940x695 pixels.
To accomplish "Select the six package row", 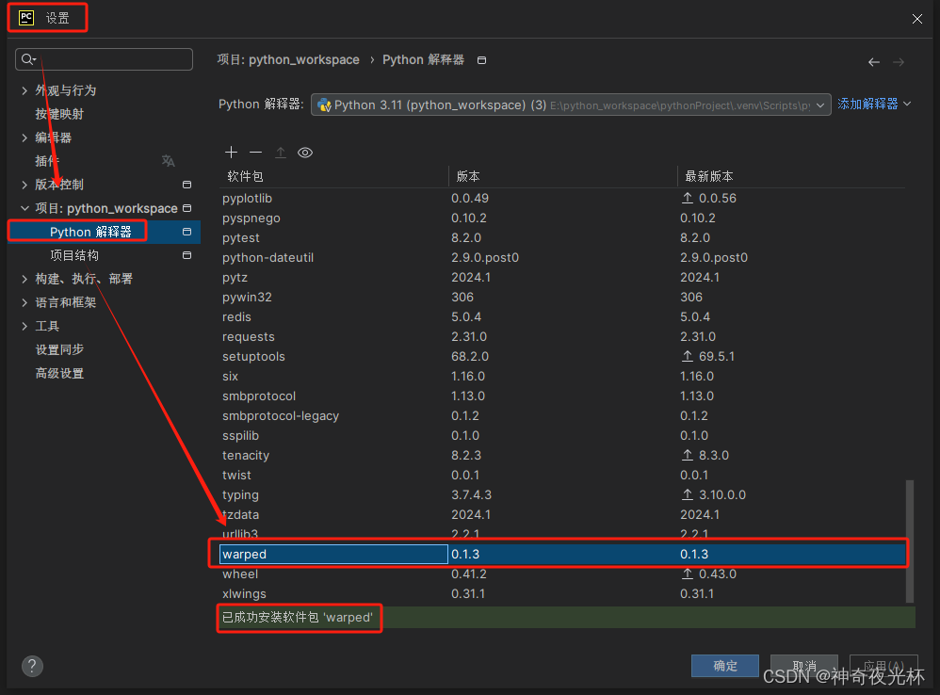I will (x=562, y=376).
